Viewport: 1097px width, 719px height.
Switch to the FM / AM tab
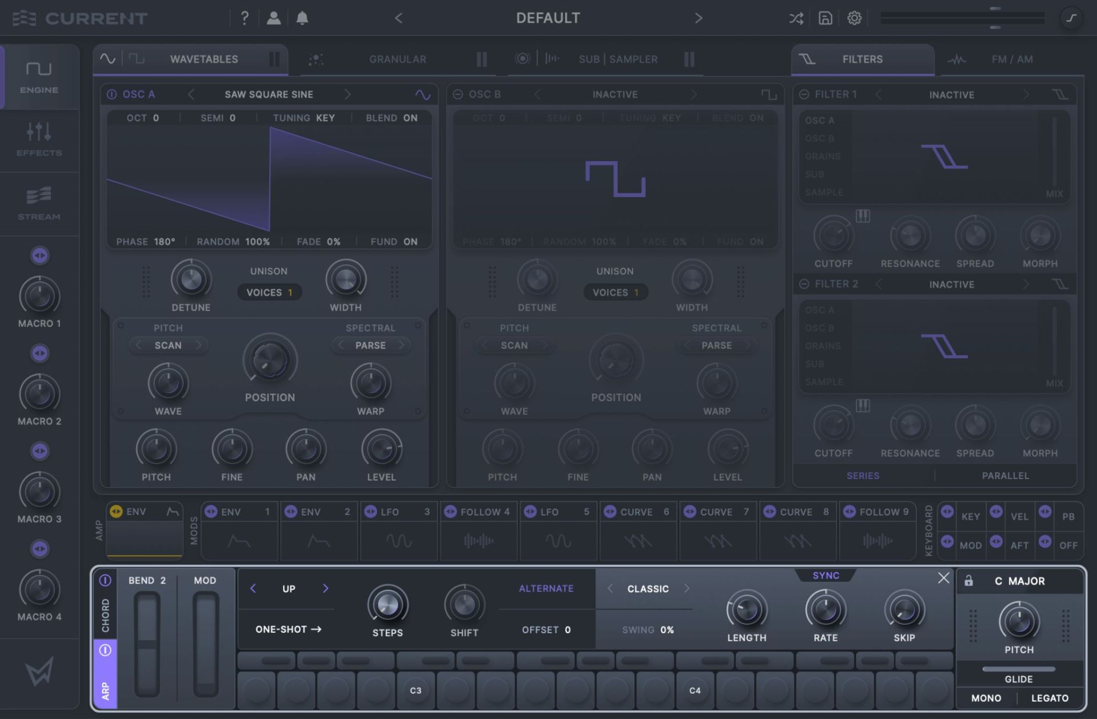pyautogui.click(x=1012, y=59)
